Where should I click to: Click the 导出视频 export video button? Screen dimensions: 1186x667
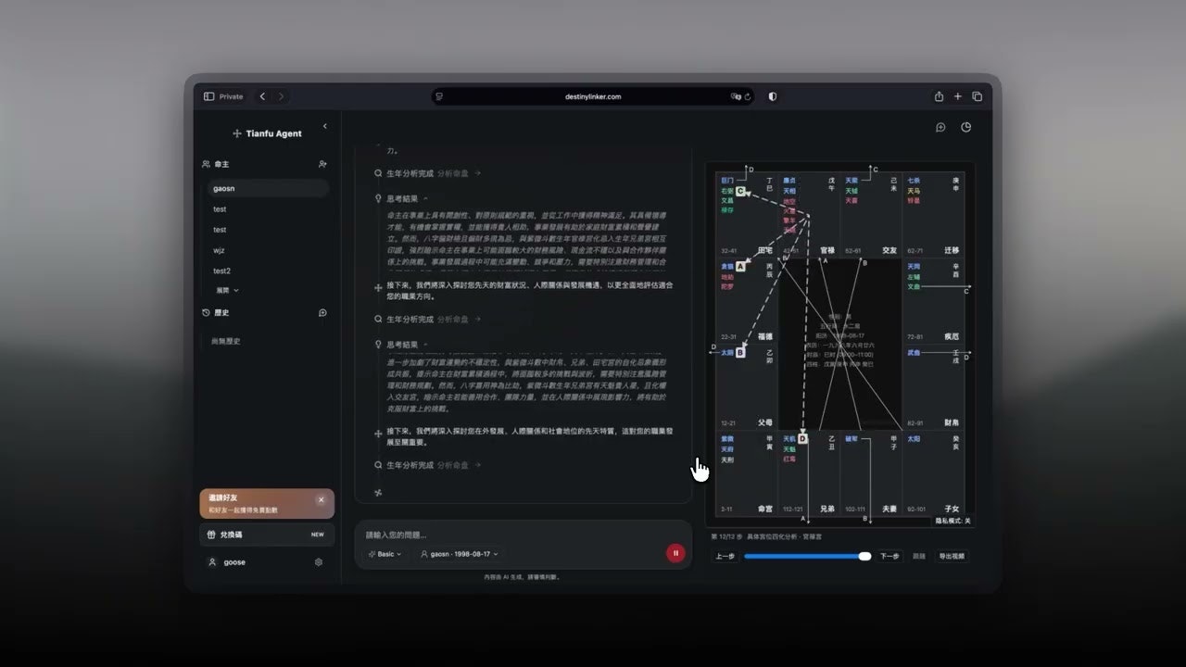coord(952,557)
